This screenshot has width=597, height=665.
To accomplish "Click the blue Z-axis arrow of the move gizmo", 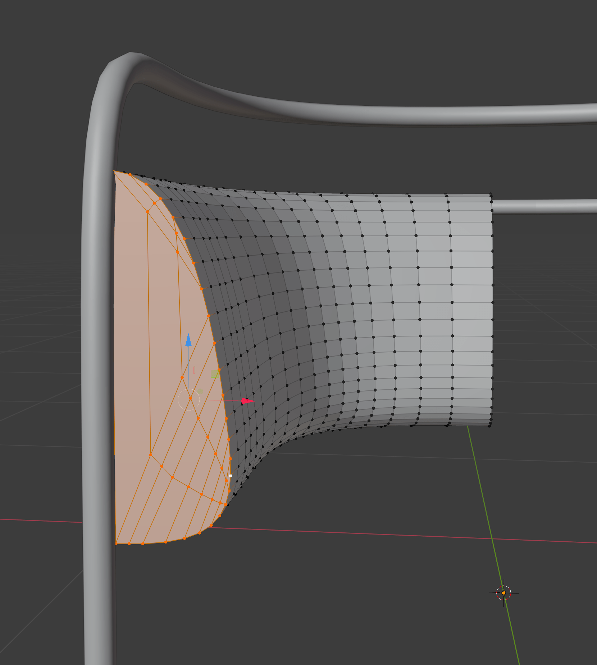I will coord(188,341).
